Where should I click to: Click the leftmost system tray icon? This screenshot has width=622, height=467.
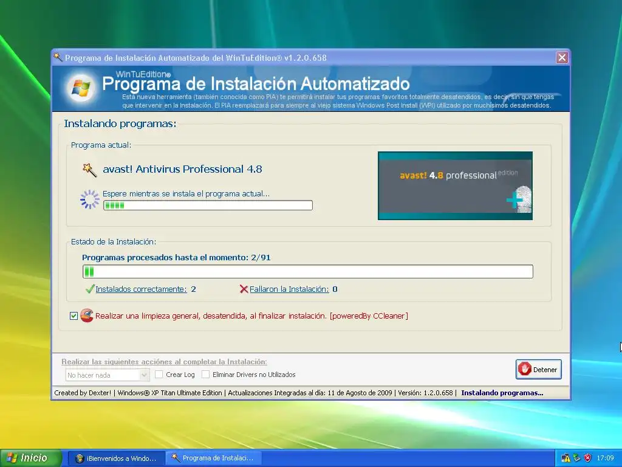(566, 458)
